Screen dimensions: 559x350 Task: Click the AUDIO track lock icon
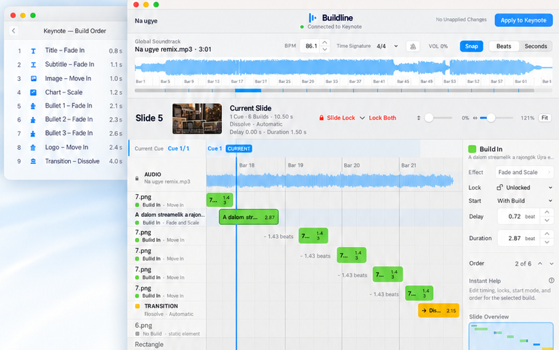[137, 178]
